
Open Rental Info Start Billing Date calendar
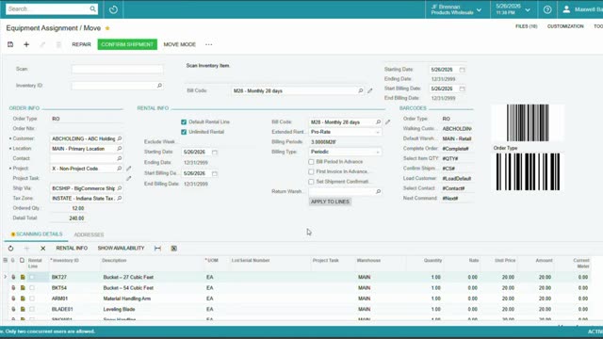[x=215, y=173]
